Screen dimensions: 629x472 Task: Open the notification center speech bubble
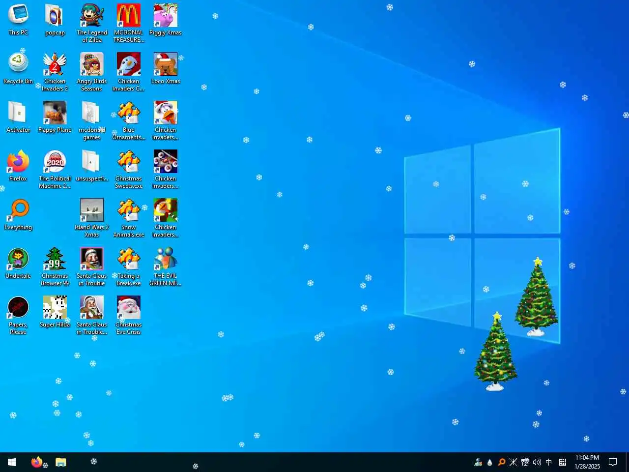pyautogui.click(x=613, y=462)
